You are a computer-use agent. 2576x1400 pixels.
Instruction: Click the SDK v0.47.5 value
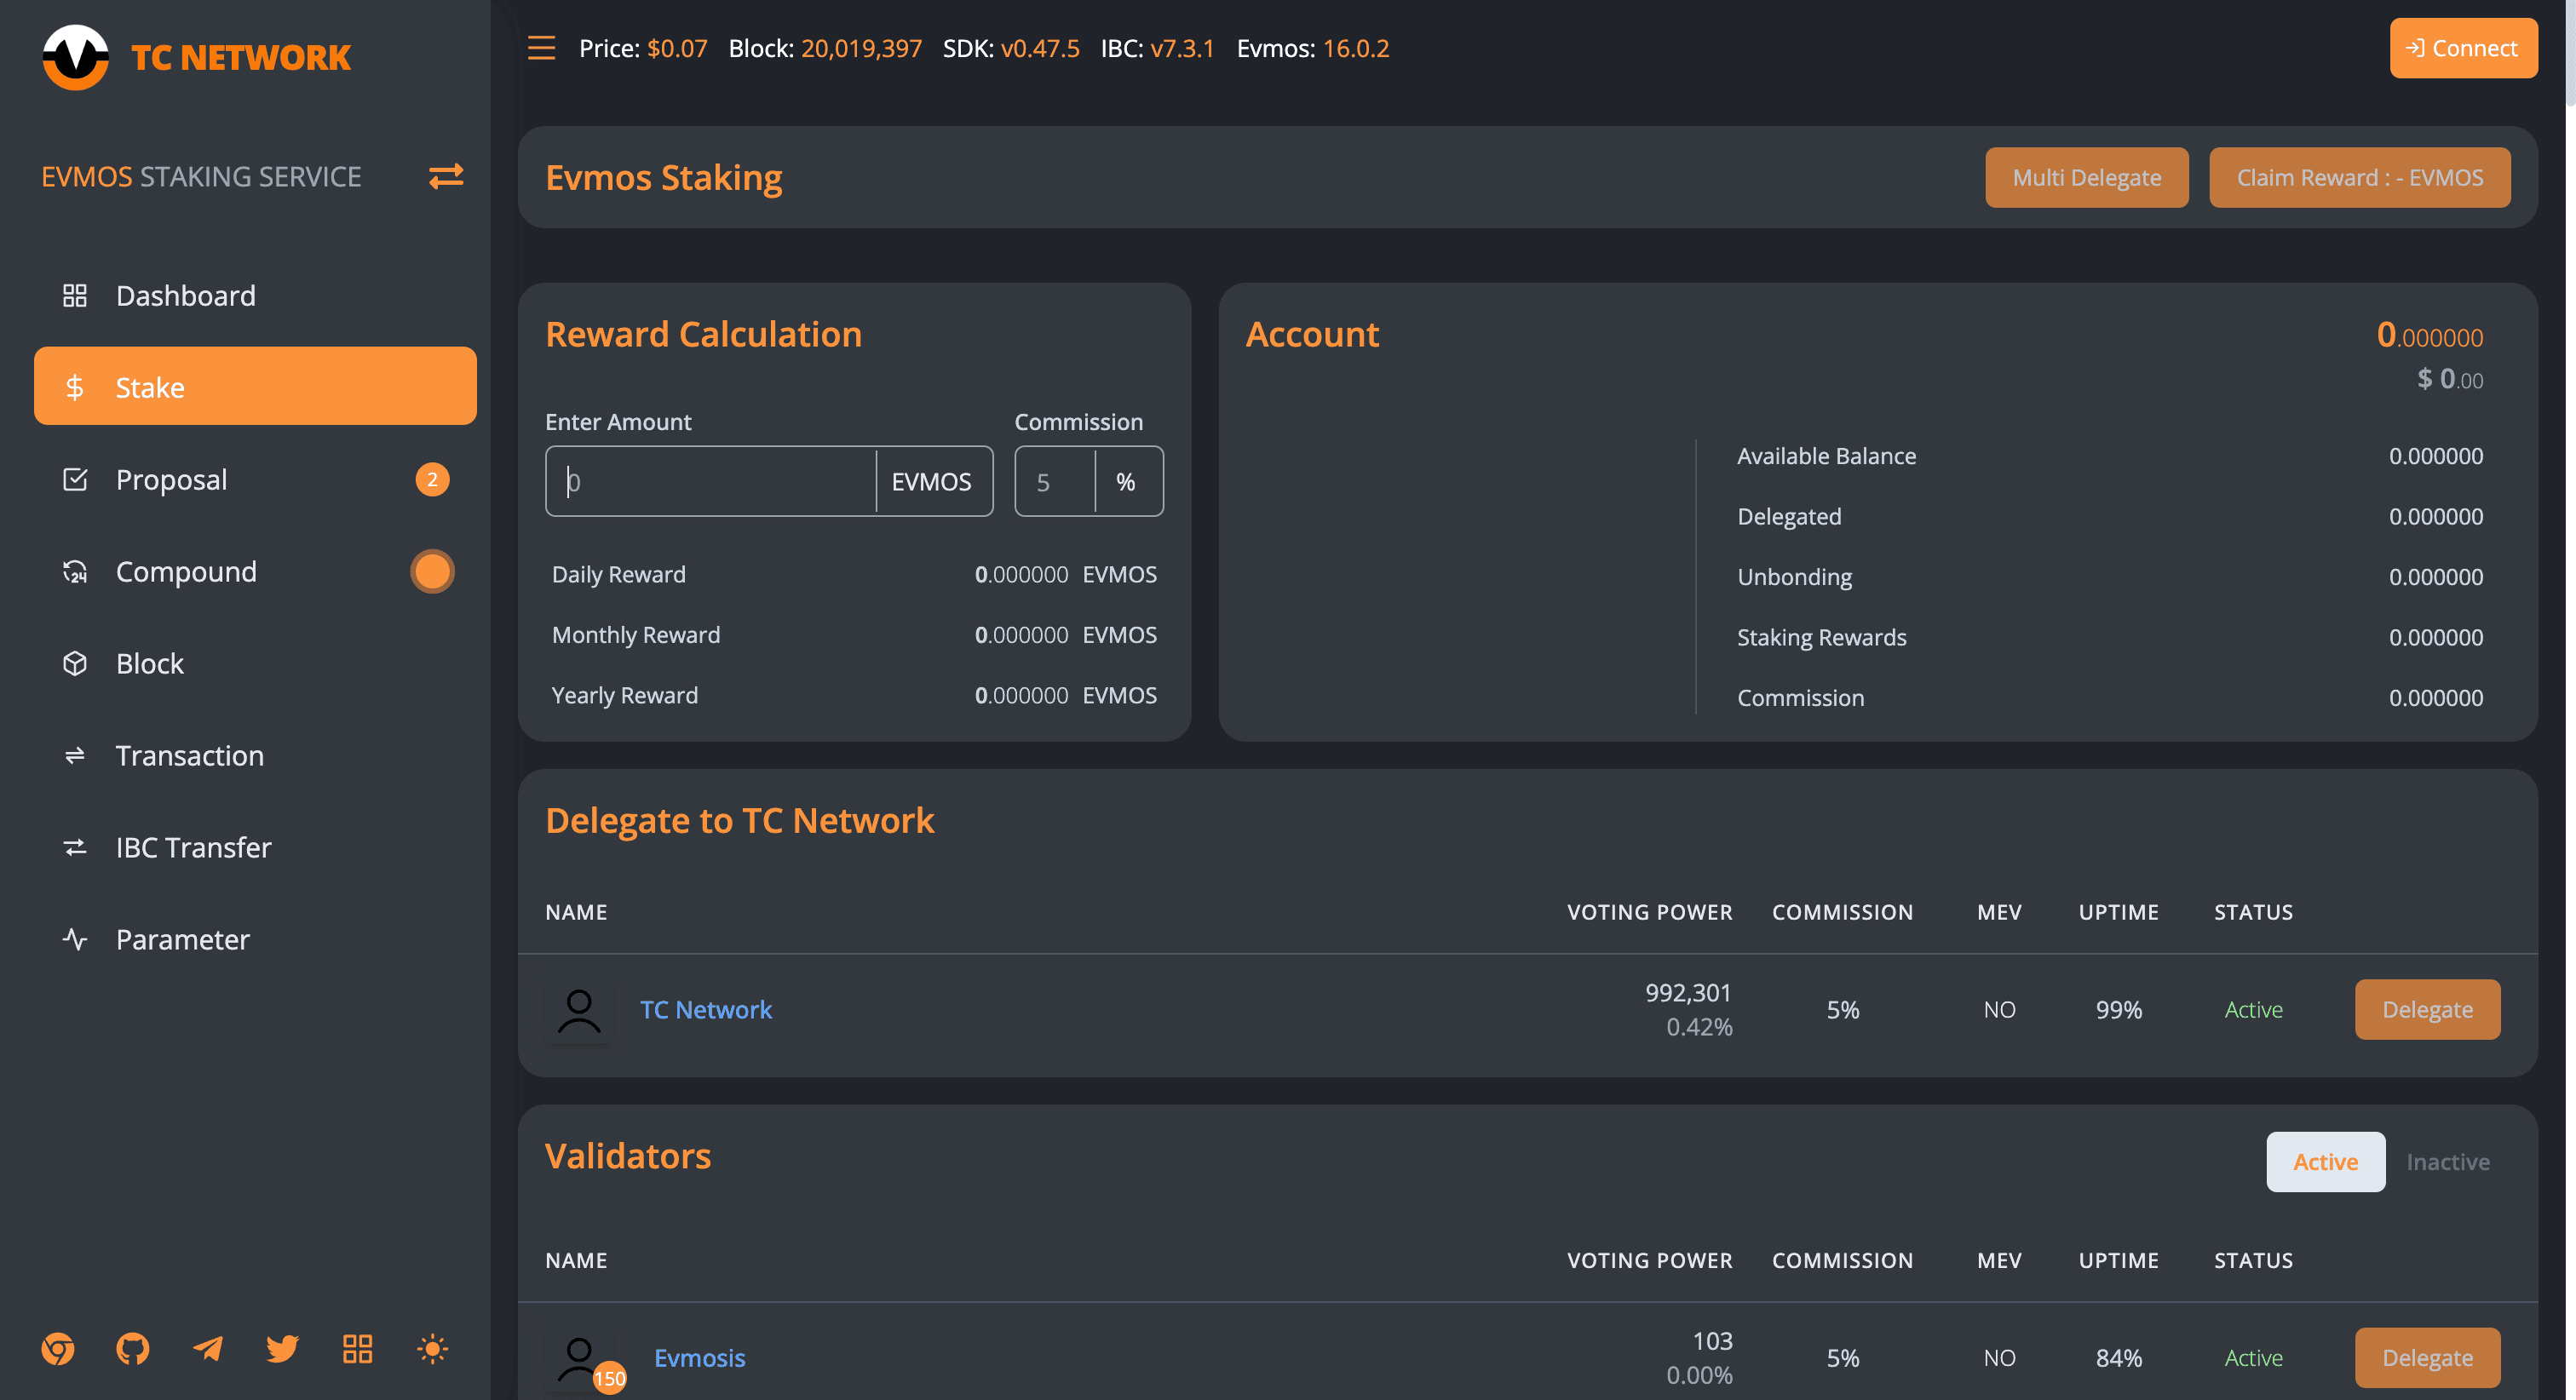coord(1040,48)
